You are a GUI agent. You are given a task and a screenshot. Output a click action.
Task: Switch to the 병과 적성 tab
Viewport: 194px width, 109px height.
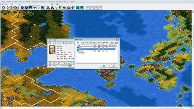pos(92,43)
